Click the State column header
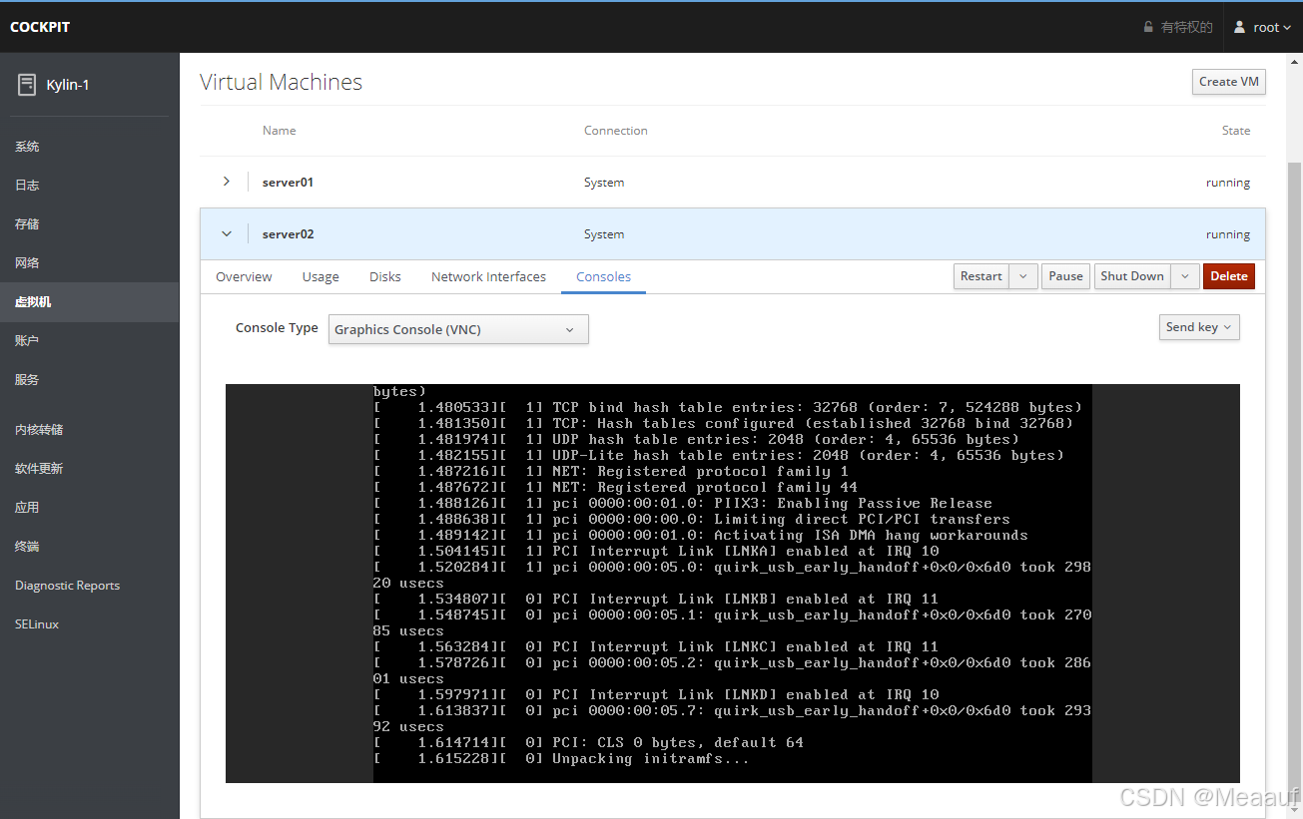Image resolution: width=1303 pixels, height=819 pixels. pyautogui.click(x=1236, y=131)
